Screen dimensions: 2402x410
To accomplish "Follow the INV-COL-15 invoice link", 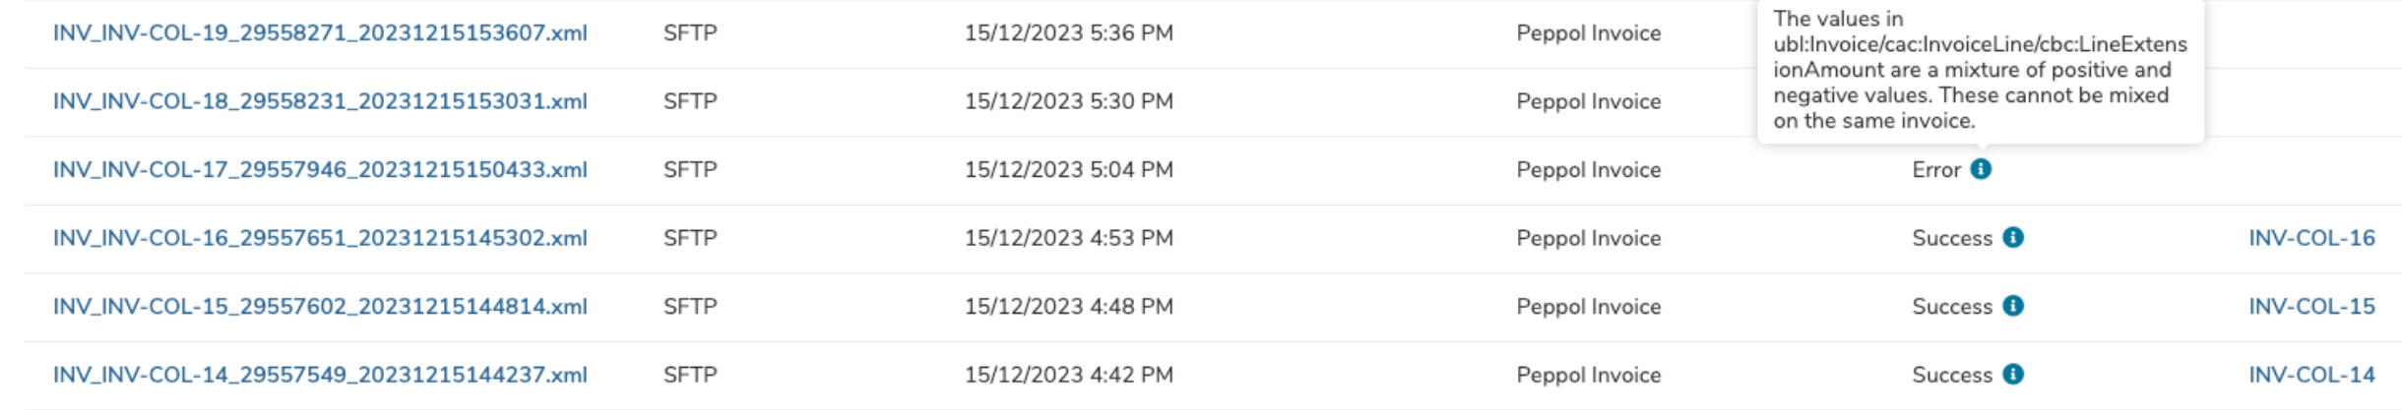I will pyautogui.click(x=2311, y=306).
